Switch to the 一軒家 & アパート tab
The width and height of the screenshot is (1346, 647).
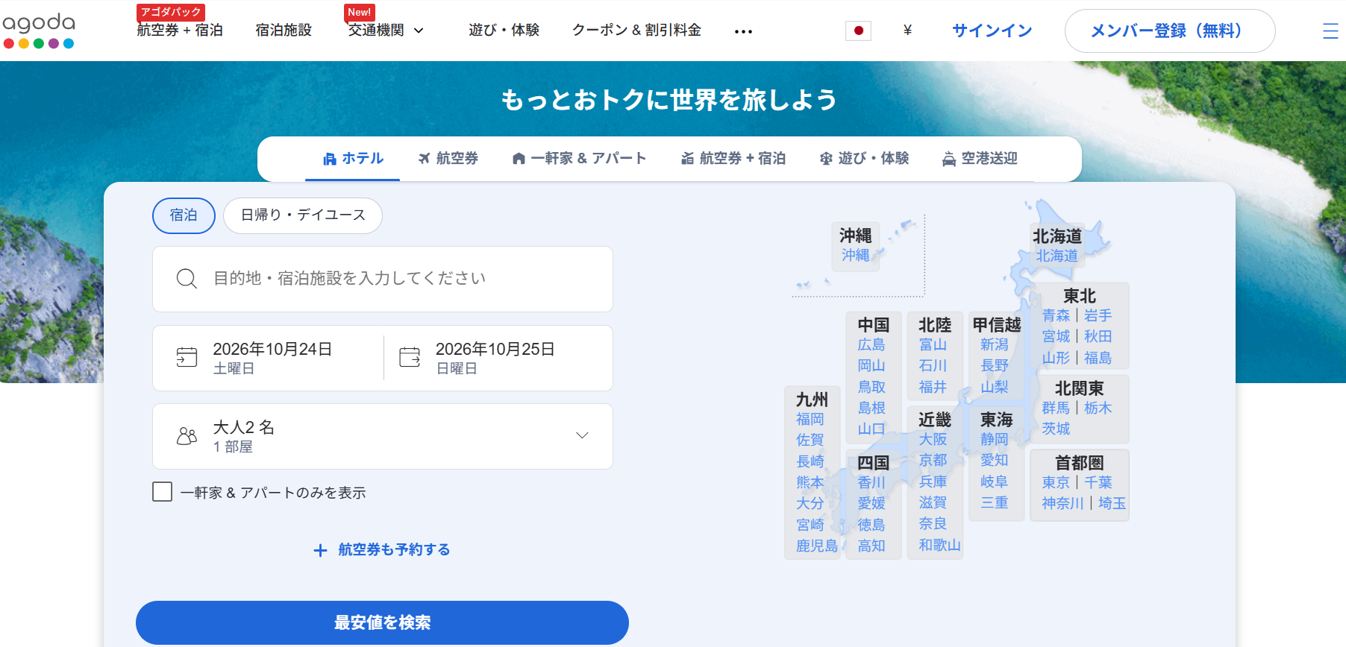(x=579, y=158)
